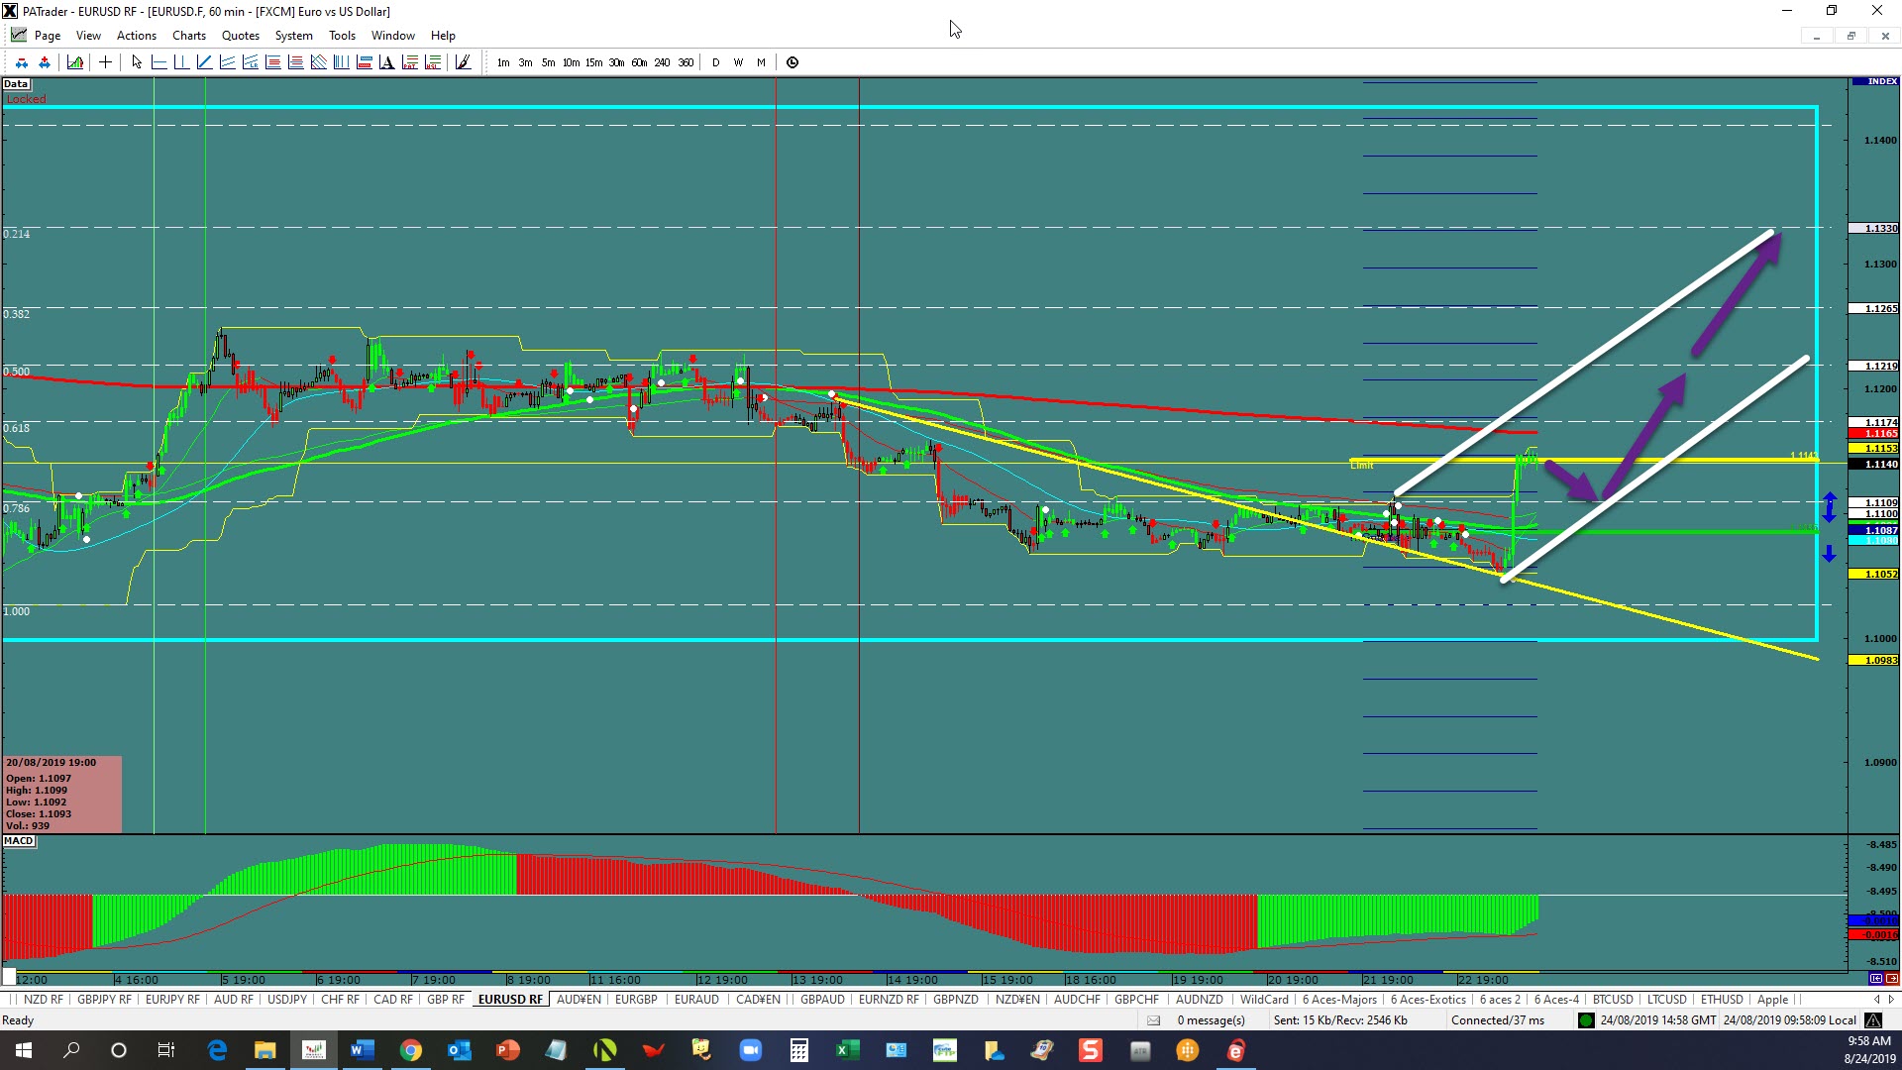This screenshot has width=1902, height=1070.
Task: Click the messages envelope icon in status bar
Action: click(x=1153, y=1020)
